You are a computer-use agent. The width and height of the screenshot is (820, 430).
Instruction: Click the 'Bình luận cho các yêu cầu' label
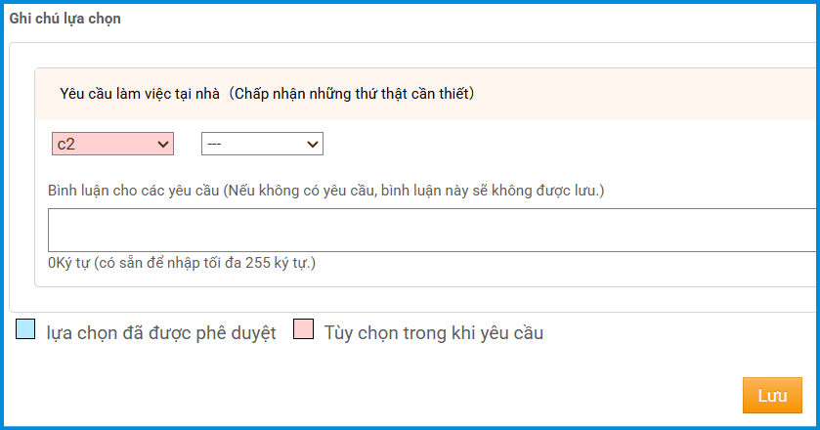tap(134, 189)
